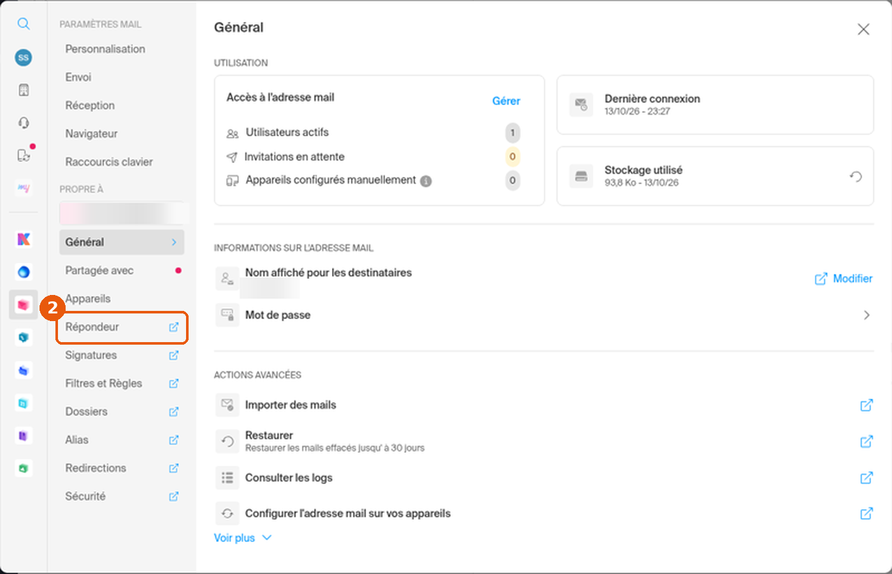Image resolution: width=892 pixels, height=574 pixels.
Task: Open Importer des mails external link icon
Action: click(867, 405)
